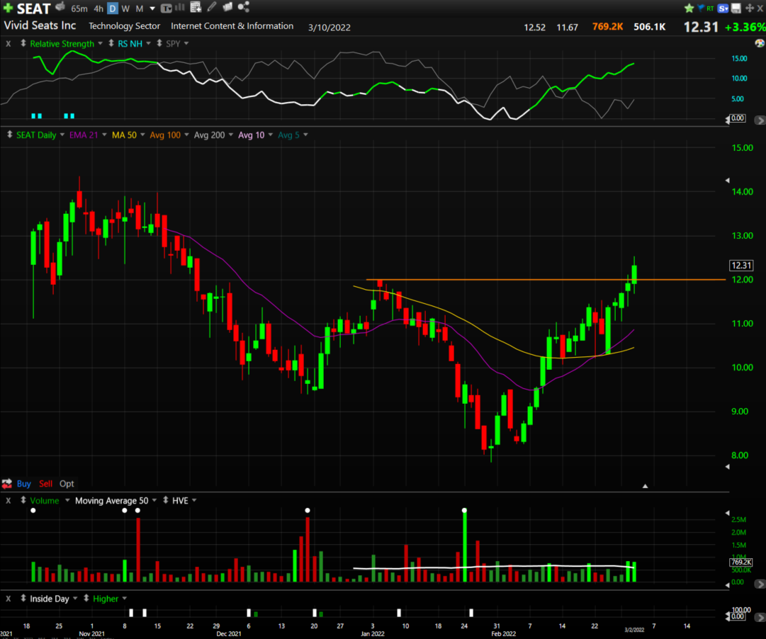766x639 pixels.
Task: Click reorder arrows before SPY
Action: click(159, 43)
